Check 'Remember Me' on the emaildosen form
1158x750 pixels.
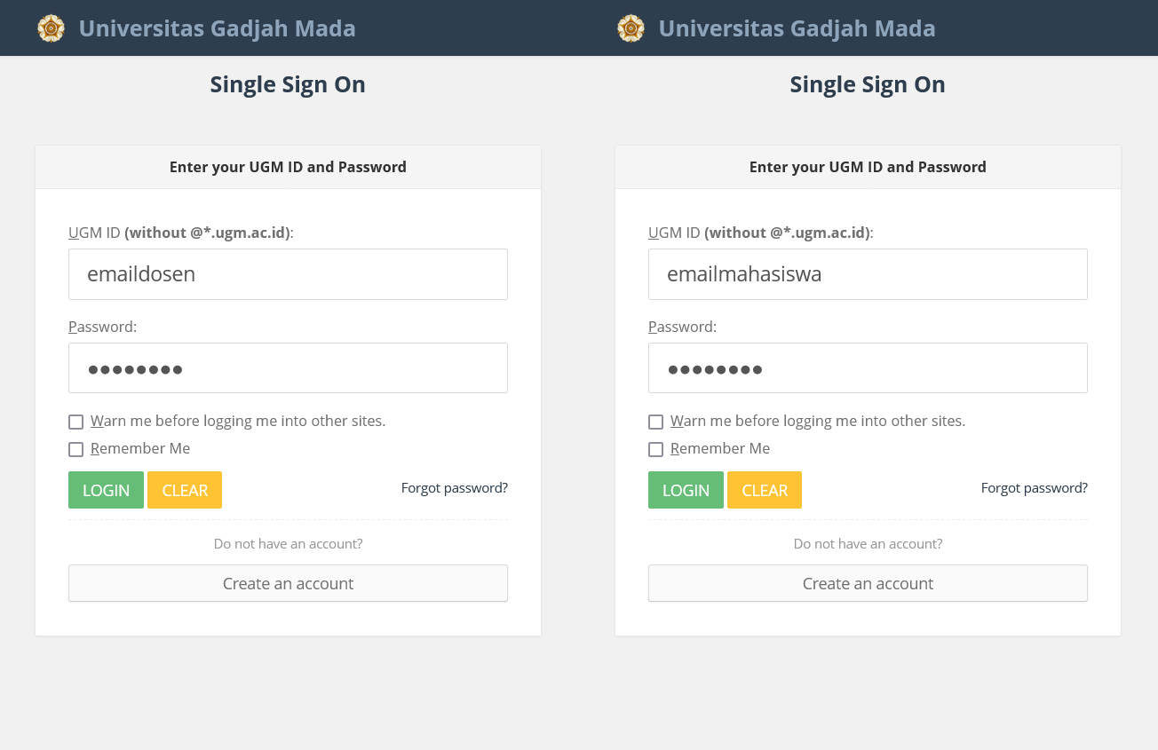75,449
